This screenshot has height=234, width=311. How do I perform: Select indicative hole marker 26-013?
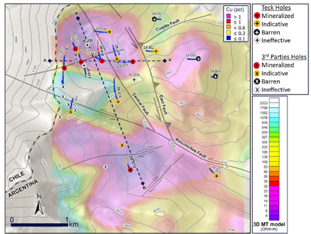click(x=118, y=102)
